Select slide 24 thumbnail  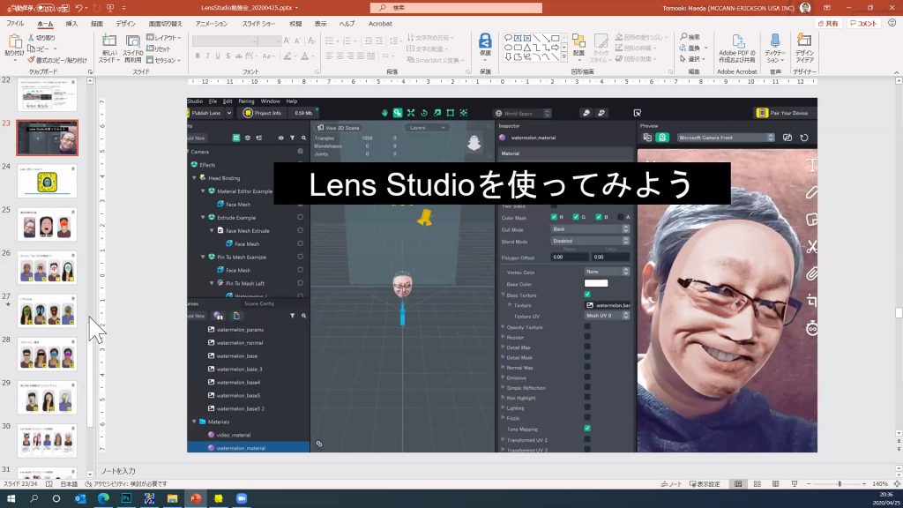click(47, 182)
